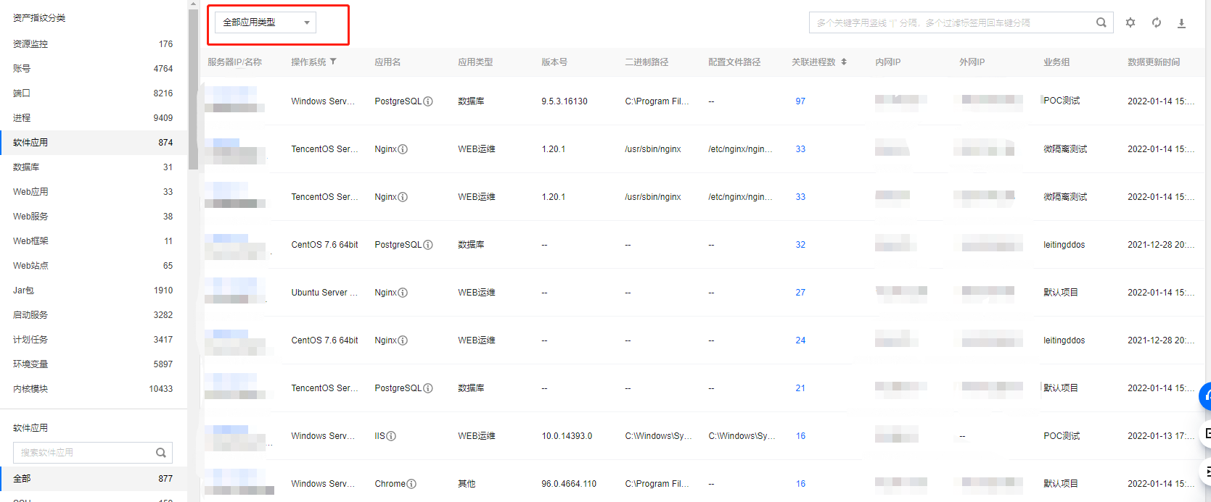Open the 97 associated processes link
This screenshot has width=1211, height=502.
[800, 101]
